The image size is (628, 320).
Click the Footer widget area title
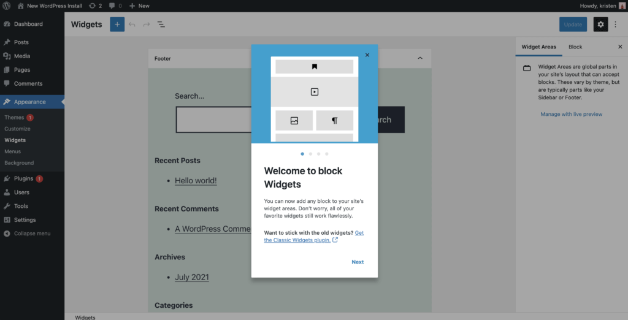click(163, 58)
